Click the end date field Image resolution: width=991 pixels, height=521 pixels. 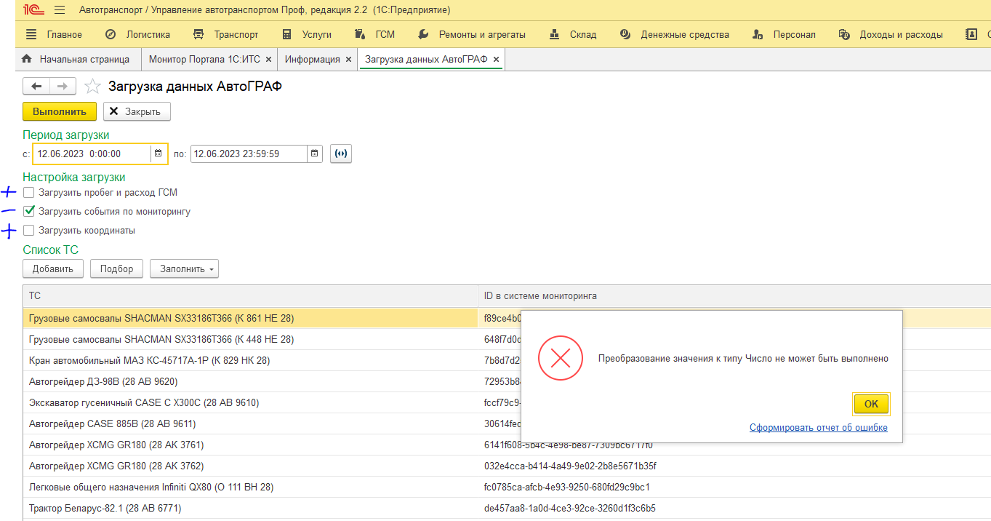click(x=249, y=154)
